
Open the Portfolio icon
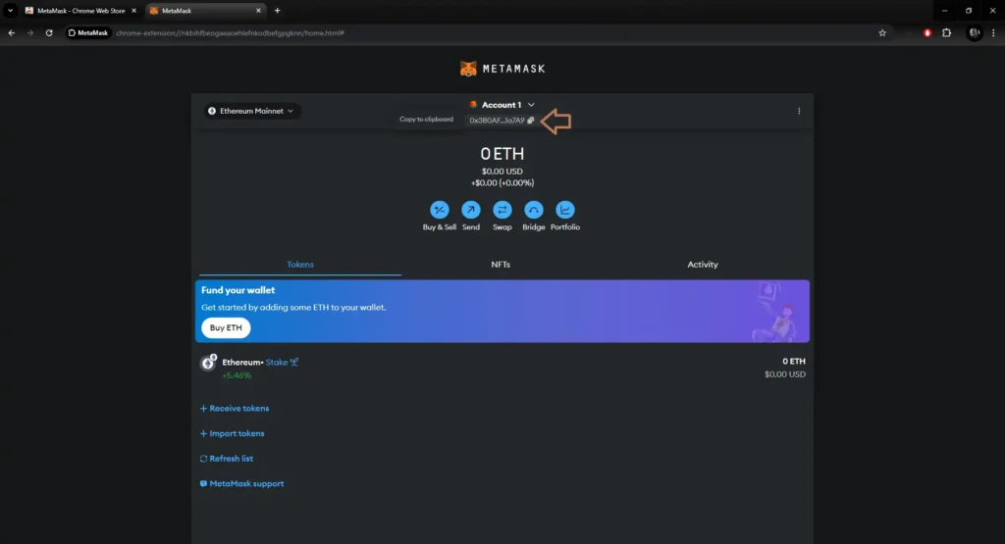coord(564,210)
